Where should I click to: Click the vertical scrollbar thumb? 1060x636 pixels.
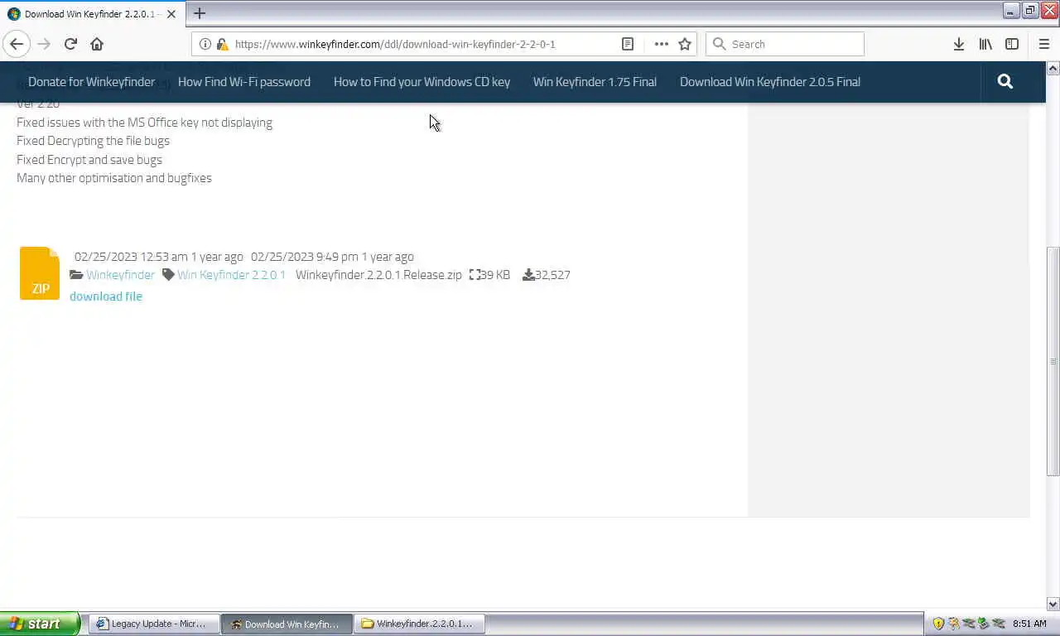(1053, 361)
